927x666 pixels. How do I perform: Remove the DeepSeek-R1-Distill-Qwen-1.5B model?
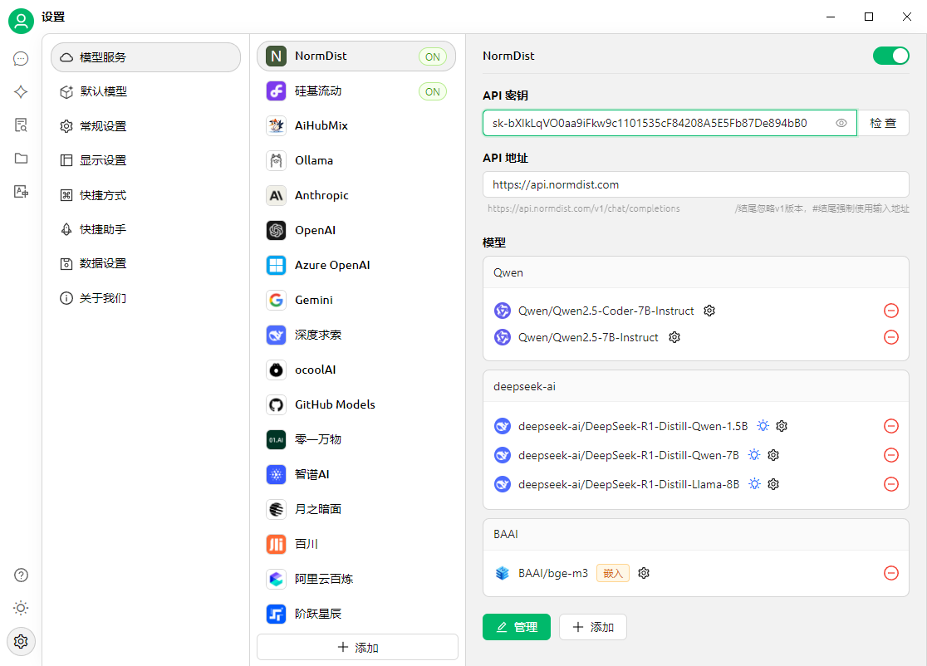pyautogui.click(x=891, y=426)
